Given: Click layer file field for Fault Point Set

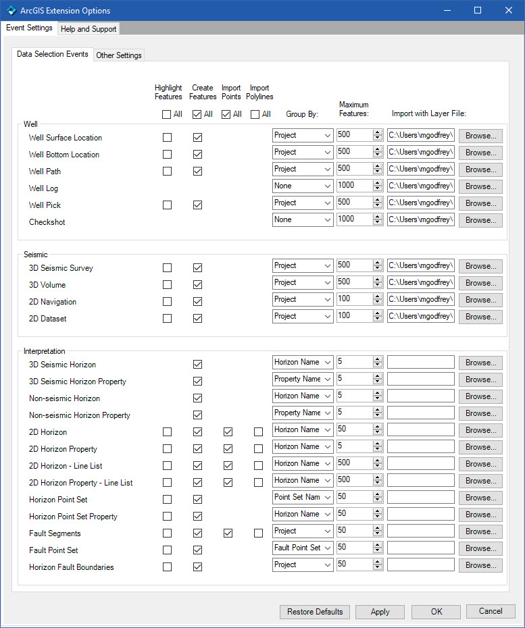Looking at the screenshot, I should coord(420,548).
